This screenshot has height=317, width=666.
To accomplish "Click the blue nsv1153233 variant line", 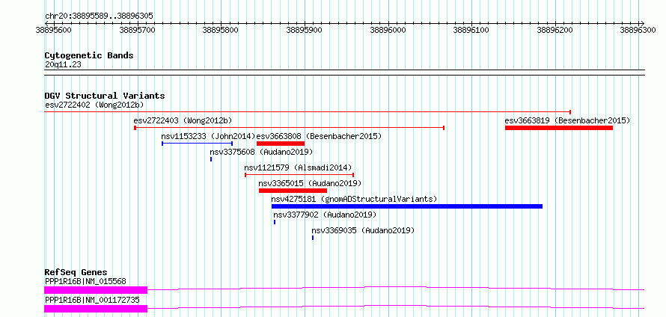I will pos(197,144).
